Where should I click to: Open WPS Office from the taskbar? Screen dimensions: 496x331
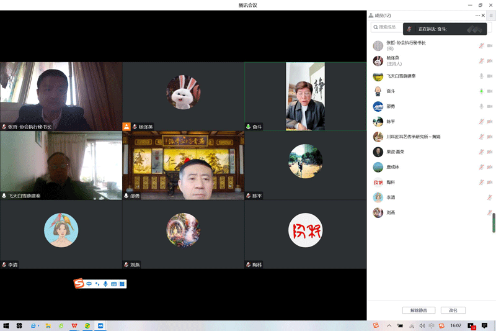[x=74, y=325]
